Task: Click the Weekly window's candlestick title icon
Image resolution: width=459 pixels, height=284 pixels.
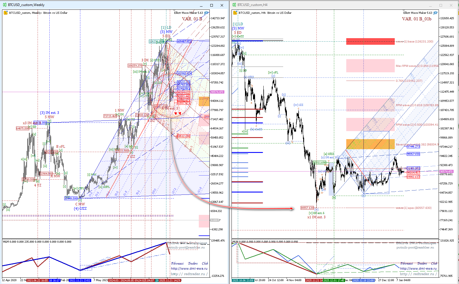Action: click(x=5, y=5)
